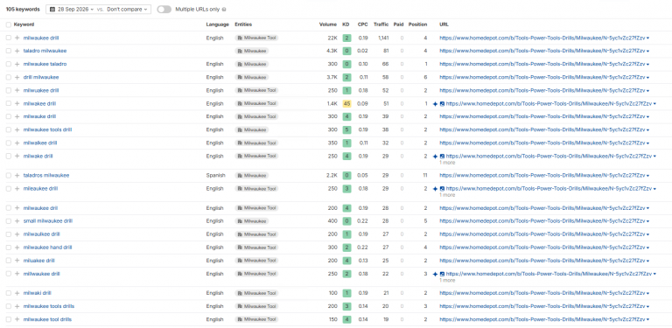The image size is (672, 328).
Task: Tick checkbox for 'milwaukee drill' row
Action: (9, 38)
